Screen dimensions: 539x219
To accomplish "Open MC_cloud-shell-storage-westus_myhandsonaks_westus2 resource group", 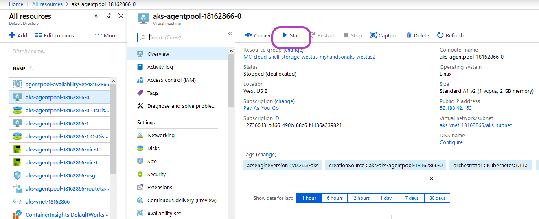I will click(309, 57).
